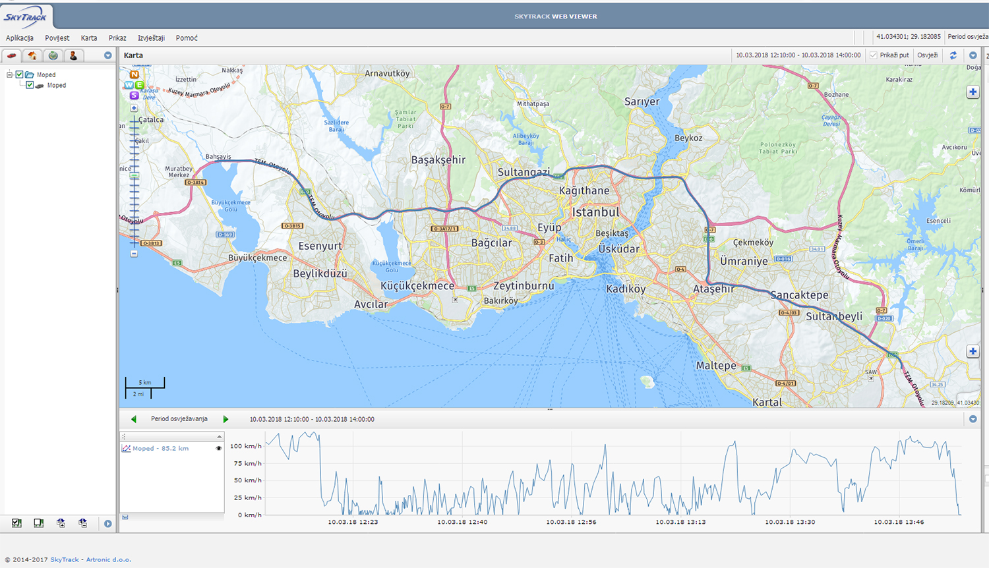Zoom out with map slider minus button
The width and height of the screenshot is (989, 568).
click(134, 254)
